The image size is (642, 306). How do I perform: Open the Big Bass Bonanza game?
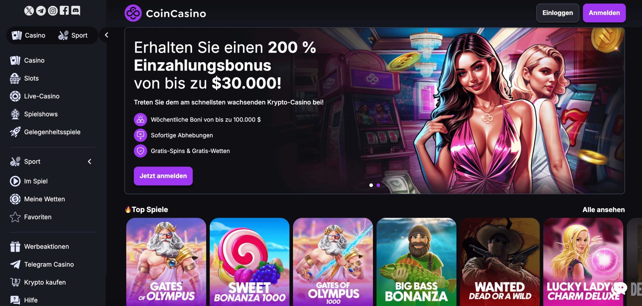[x=416, y=262]
